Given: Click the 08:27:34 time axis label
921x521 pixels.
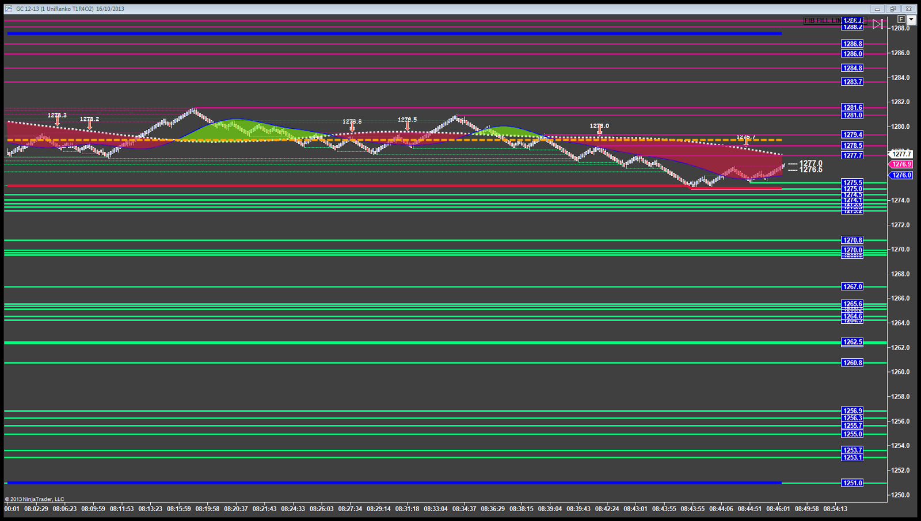Looking at the screenshot, I should click(350, 508).
